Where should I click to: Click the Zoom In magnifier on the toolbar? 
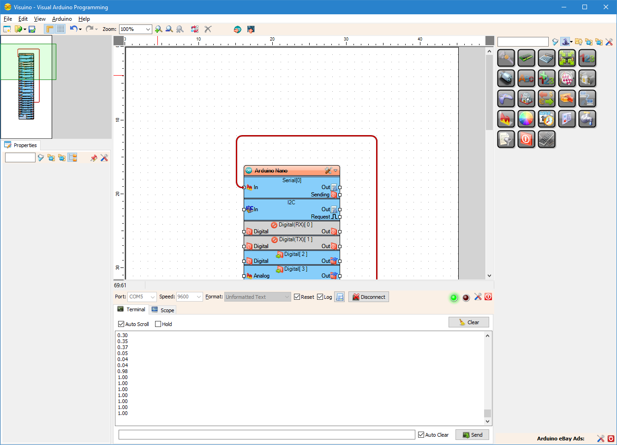click(159, 29)
